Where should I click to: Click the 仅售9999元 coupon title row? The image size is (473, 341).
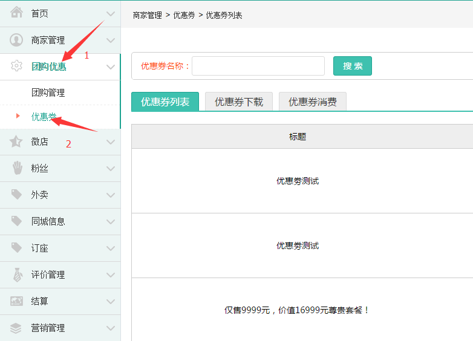click(296, 310)
